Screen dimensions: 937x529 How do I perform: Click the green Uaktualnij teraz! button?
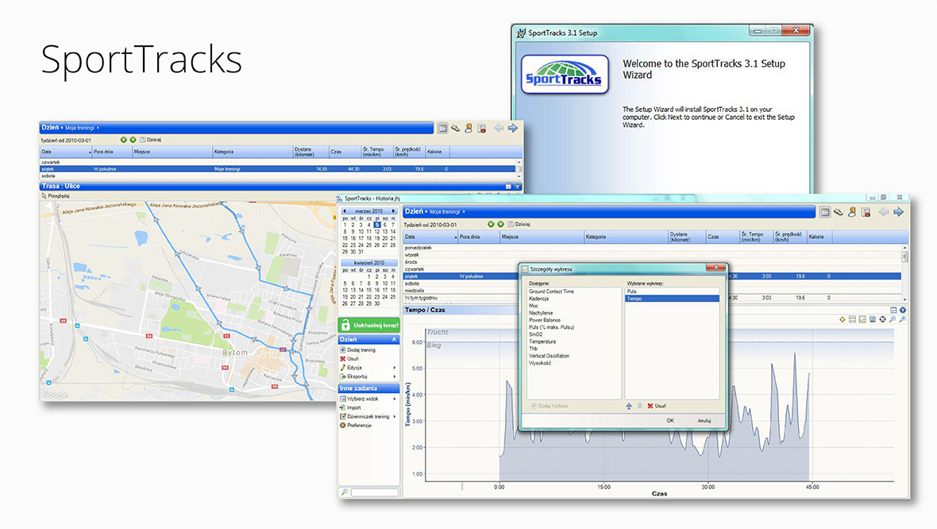pos(369,325)
